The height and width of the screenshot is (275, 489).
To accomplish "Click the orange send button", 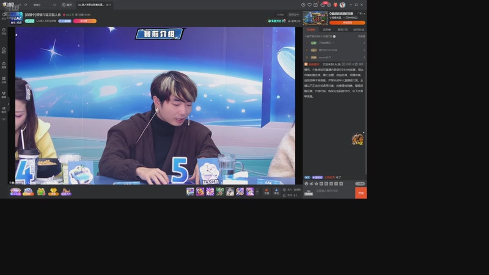I will click(x=361, y=193).
